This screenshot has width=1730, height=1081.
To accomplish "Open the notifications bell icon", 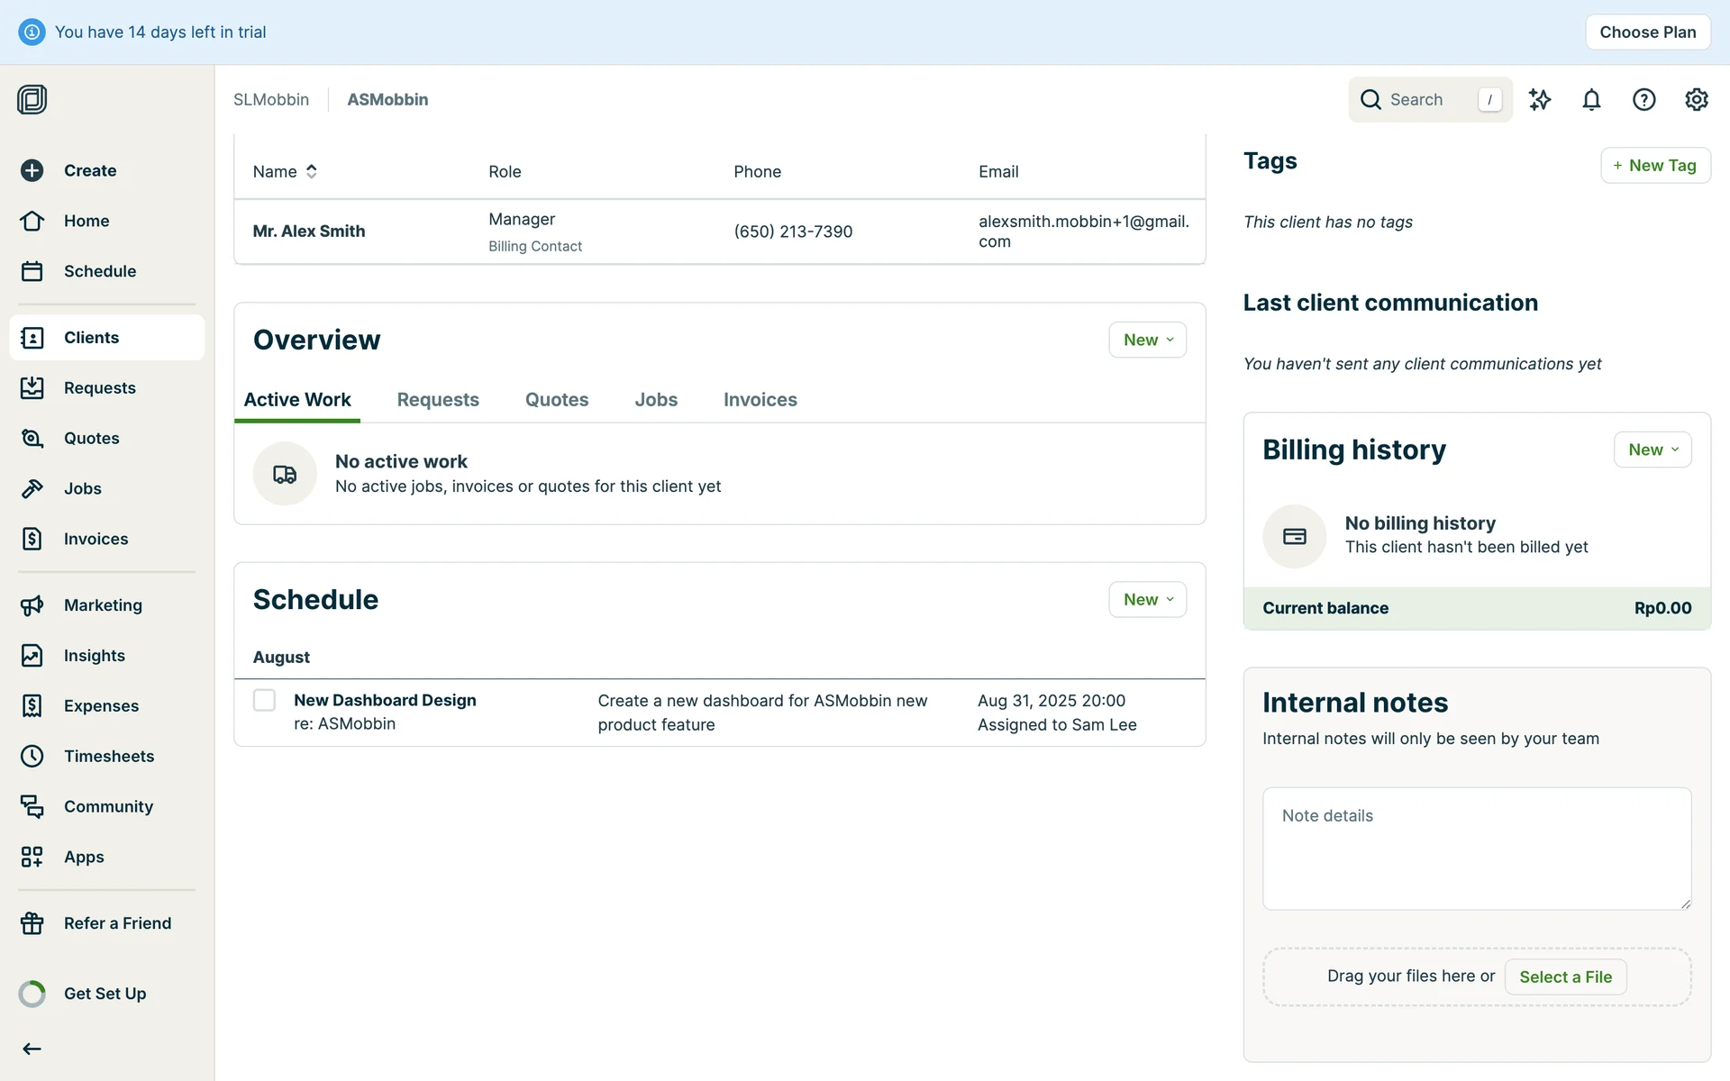I will 1591,99.
